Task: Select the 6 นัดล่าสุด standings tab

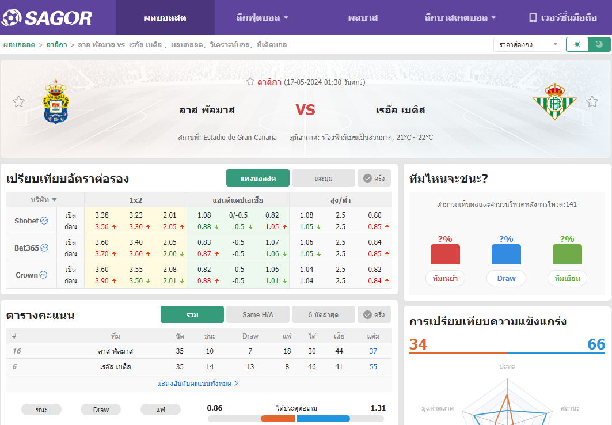Action: click(324, 314)
